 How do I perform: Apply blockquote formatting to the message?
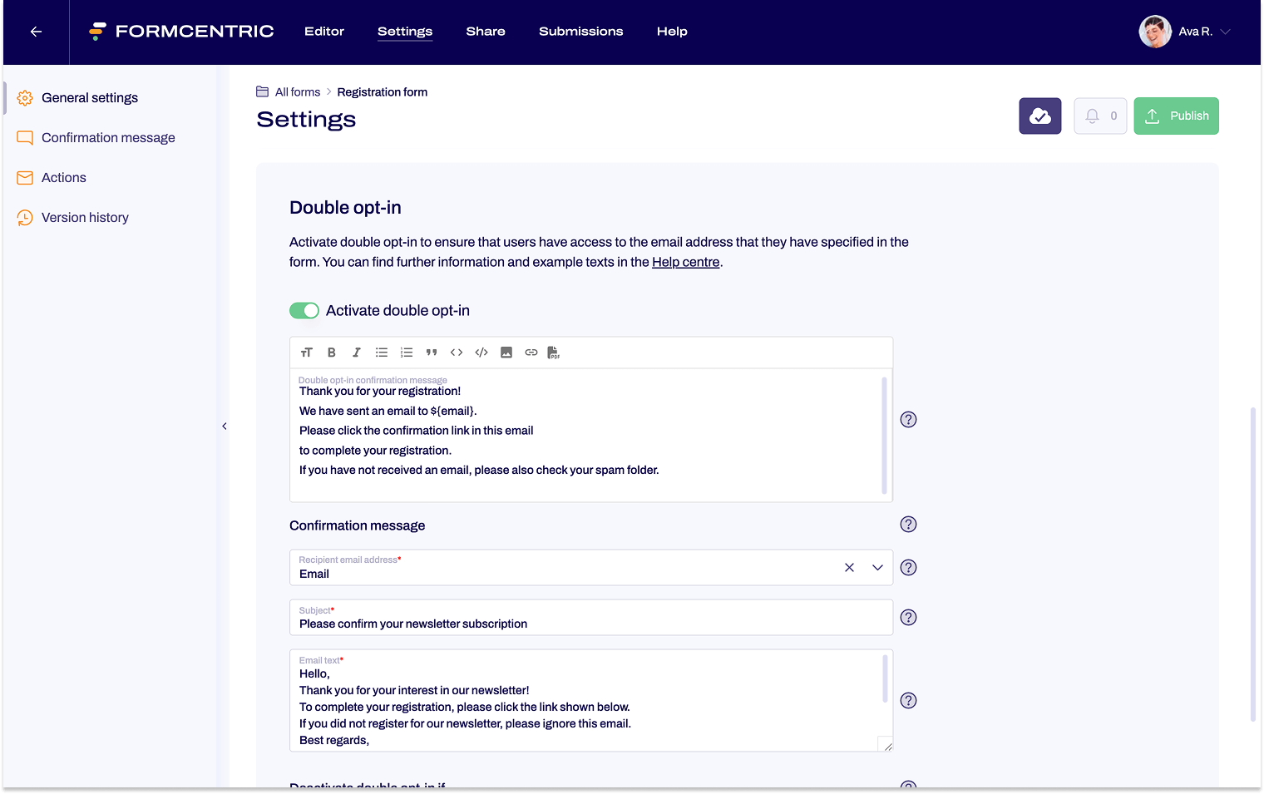coord(432,352)
